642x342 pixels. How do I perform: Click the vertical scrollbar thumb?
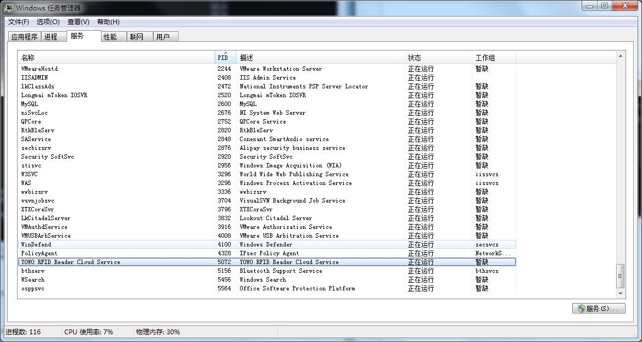click(620, 276)
